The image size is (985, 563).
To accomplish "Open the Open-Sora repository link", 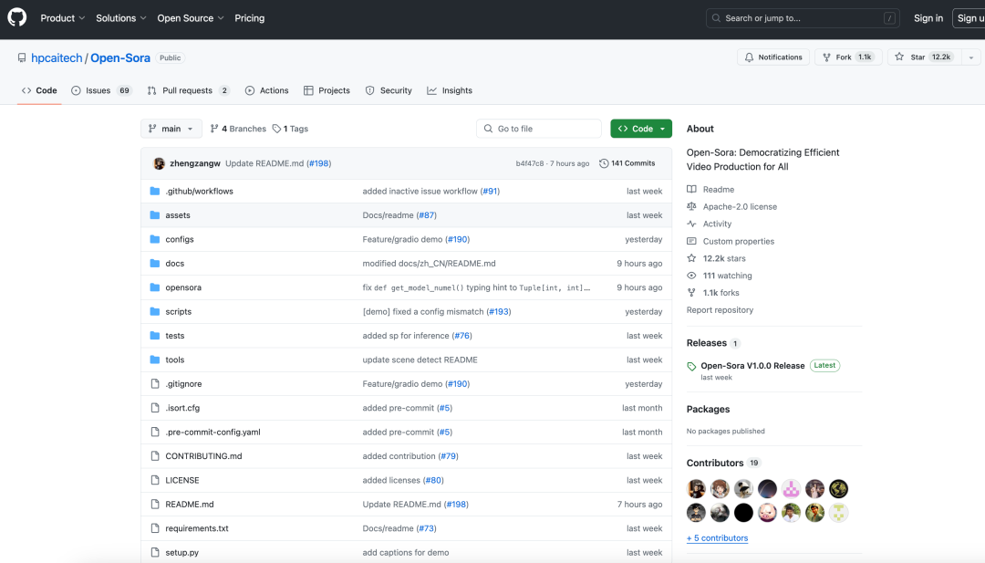I will [120, 57].
